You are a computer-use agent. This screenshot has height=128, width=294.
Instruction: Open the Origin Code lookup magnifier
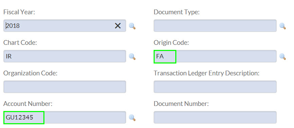coord(282,56)
